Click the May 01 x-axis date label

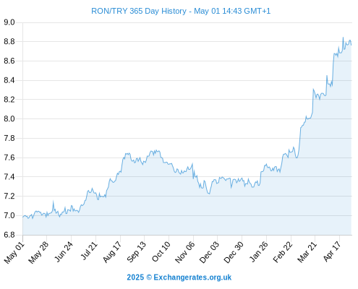tap(14, 252)
